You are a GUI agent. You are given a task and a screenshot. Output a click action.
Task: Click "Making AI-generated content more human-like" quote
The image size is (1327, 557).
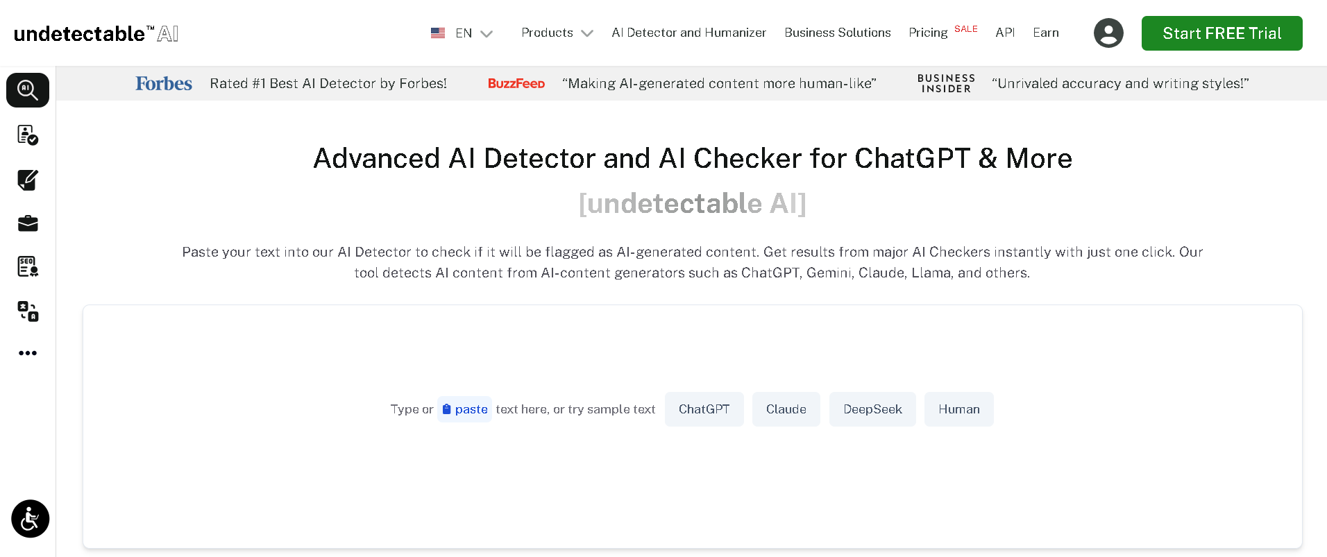coord(719,83)
